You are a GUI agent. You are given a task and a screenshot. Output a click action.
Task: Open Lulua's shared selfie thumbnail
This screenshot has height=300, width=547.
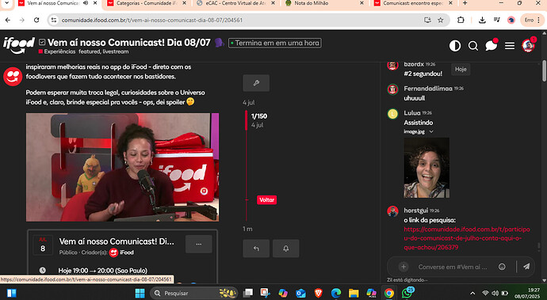[x=427, y=168]
